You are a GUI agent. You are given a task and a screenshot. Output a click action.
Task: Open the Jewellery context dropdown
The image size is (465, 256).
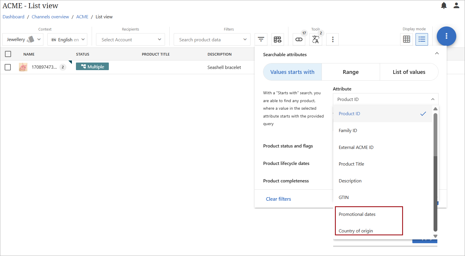point(23,40)
